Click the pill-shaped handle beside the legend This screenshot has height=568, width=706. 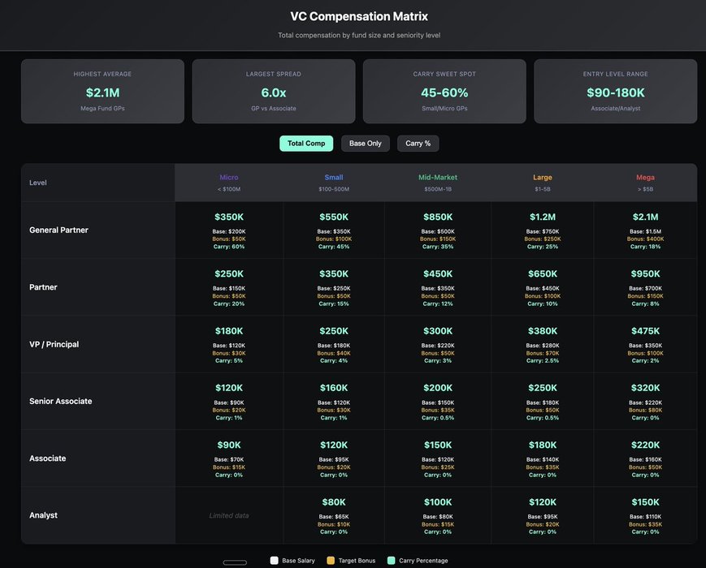(235, 562)
